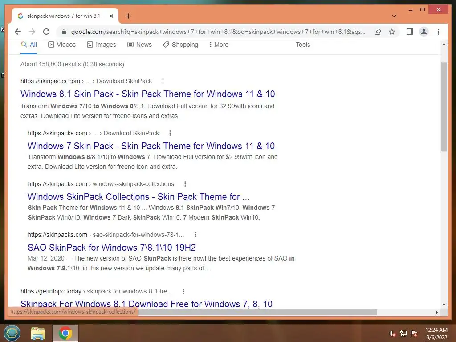Open Action Center flag icon

(x=414, y=334)
